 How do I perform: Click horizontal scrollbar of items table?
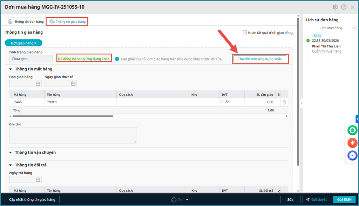tap(63, 116)
